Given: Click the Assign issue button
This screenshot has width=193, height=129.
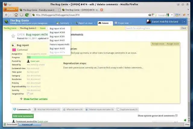Looking at the screenshot, I should pos(172,44).
